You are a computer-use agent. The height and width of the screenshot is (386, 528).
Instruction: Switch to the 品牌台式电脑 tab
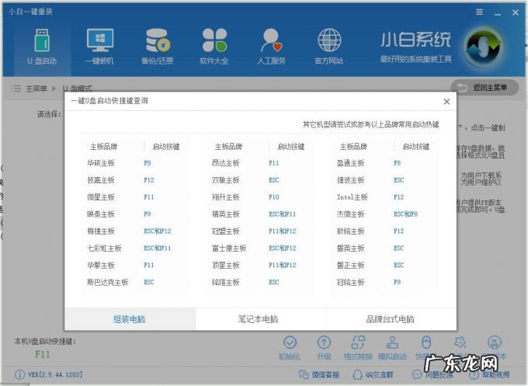[391, 319]
